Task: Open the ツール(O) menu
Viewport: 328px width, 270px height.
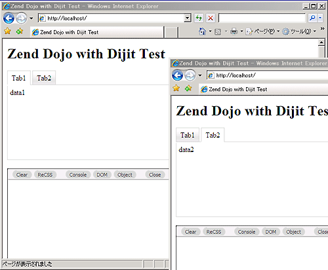Action: click(299, 31)
